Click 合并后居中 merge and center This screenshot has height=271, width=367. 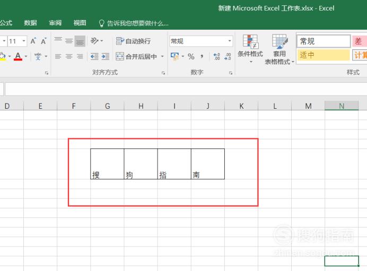(136, 56)
